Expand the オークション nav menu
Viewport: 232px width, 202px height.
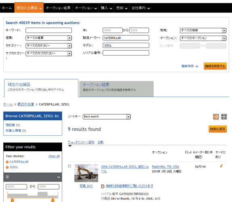pyautogui.click(x=86, y=8)
